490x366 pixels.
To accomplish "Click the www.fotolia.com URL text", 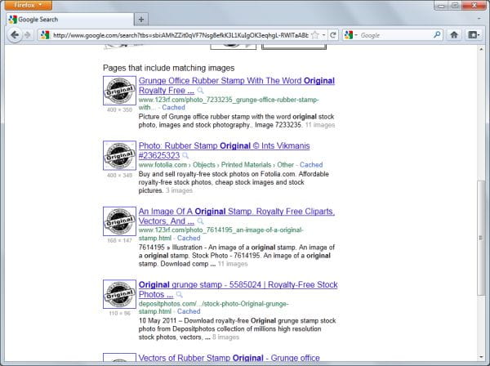I will coord(163,165).
